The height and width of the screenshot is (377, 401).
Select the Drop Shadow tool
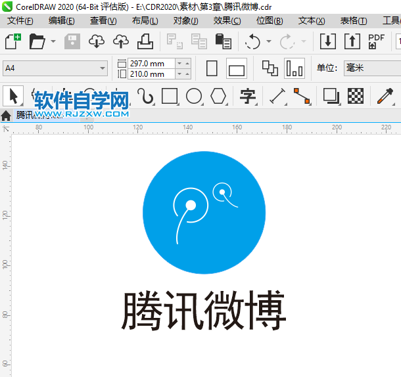tap(331, 96)
